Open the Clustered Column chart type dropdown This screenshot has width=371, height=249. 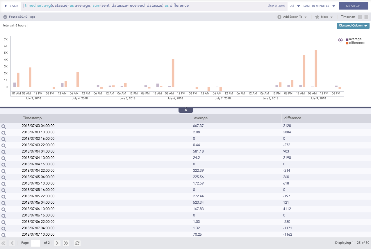tap(353, 26)
